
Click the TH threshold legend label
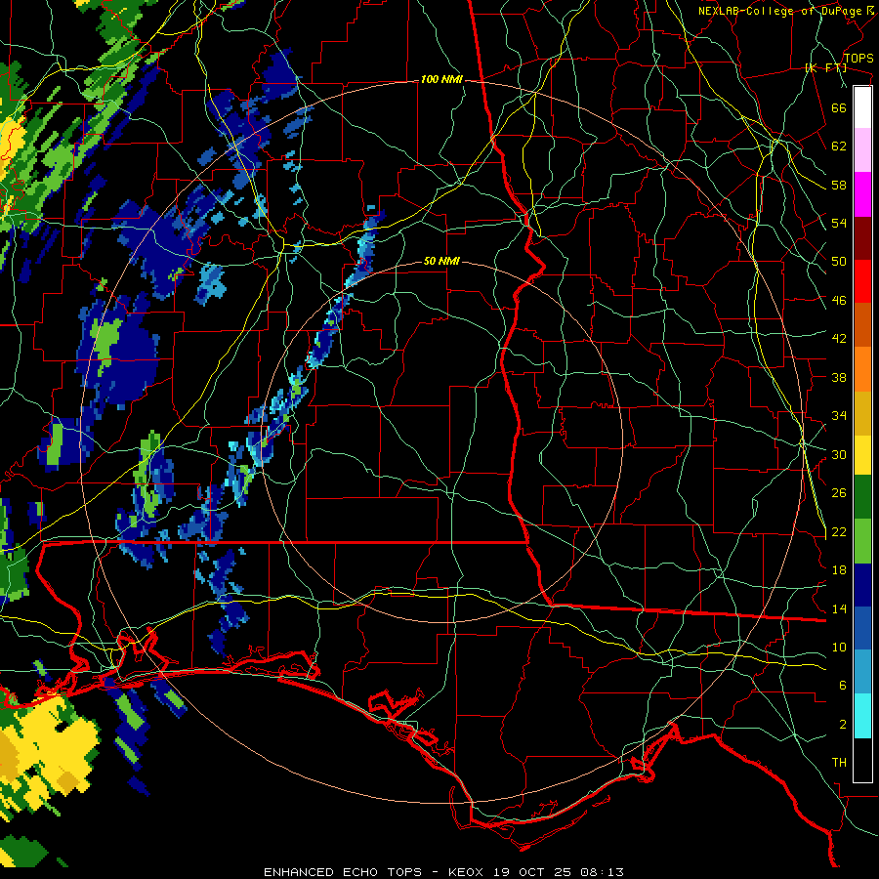839,763
